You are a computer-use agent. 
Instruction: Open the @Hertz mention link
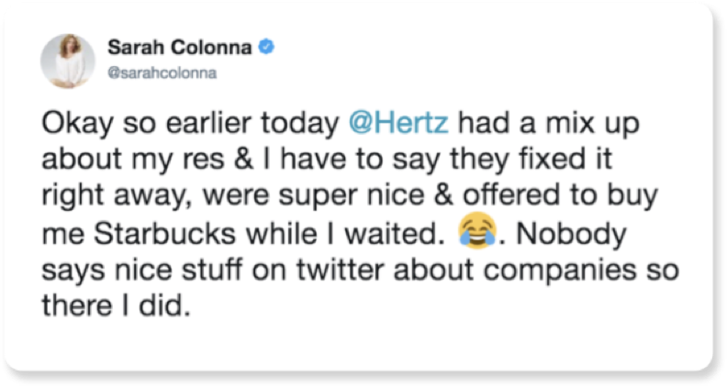click(398, 123)
